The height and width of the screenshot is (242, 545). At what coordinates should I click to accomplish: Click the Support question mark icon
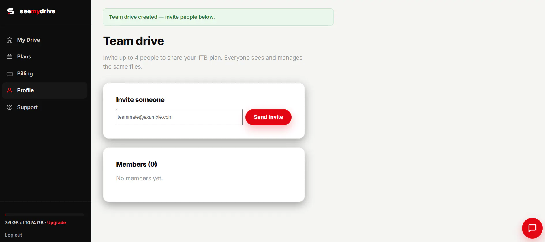10,107
